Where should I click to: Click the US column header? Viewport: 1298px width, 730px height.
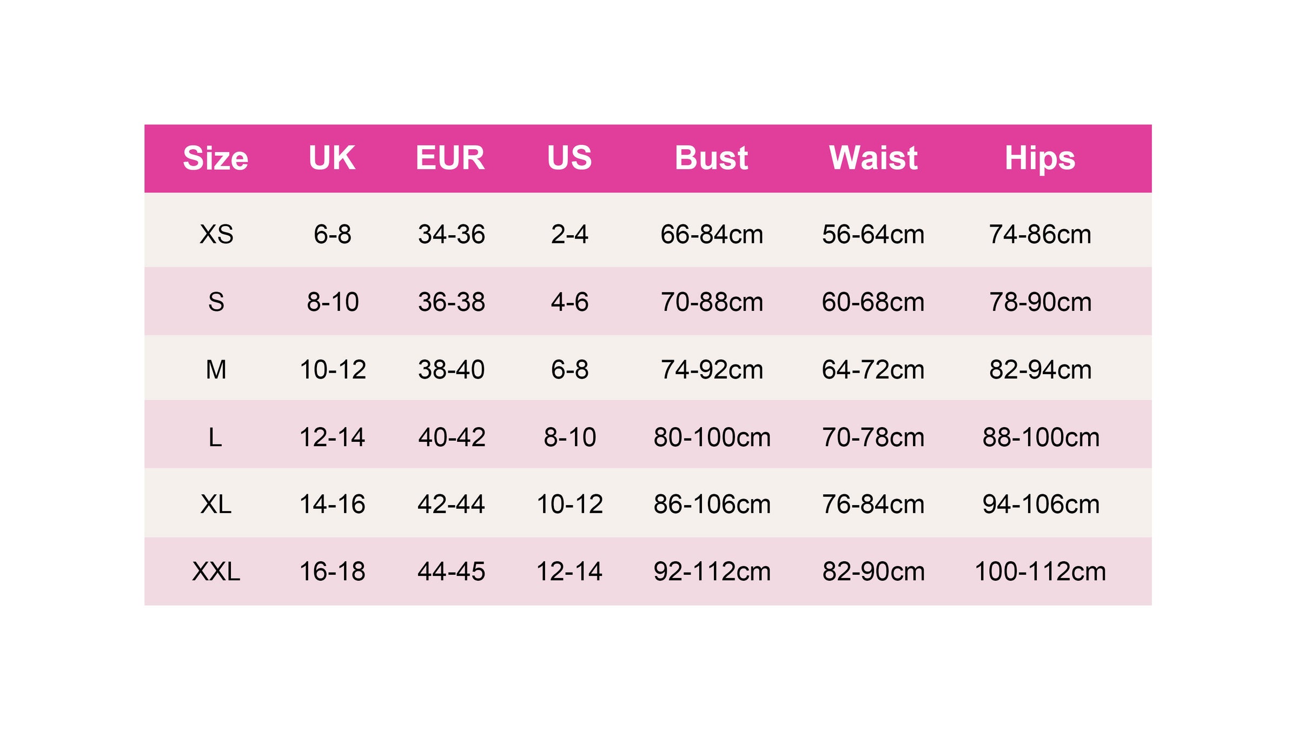(x=569, y=158)
